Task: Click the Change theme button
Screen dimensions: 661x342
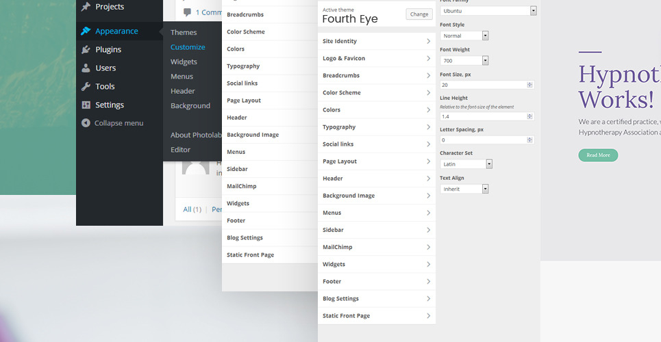Action: tap(419, 14)
